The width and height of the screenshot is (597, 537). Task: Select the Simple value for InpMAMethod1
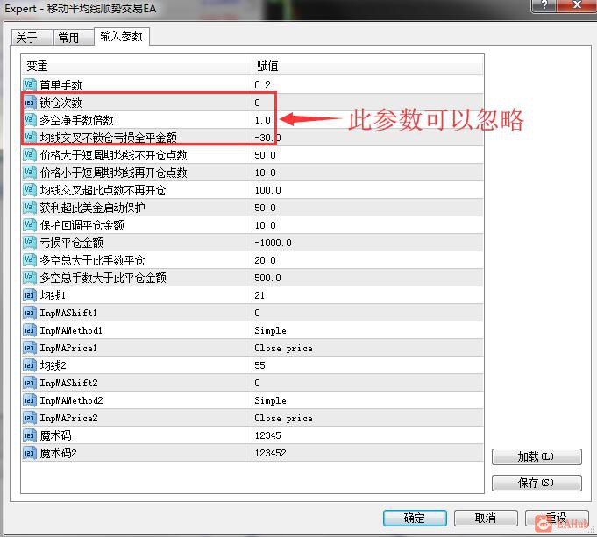(367, 330)
